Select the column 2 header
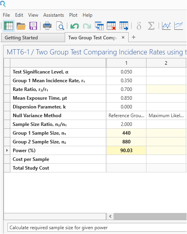The width and height of the screenshot is (187, 234). click(166, 63)
